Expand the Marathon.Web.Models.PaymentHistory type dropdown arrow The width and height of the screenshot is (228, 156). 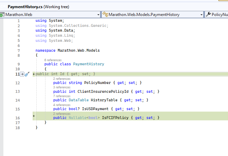coord(201,15)
